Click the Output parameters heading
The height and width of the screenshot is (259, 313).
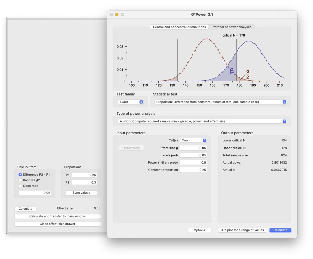tap(237, 133)
